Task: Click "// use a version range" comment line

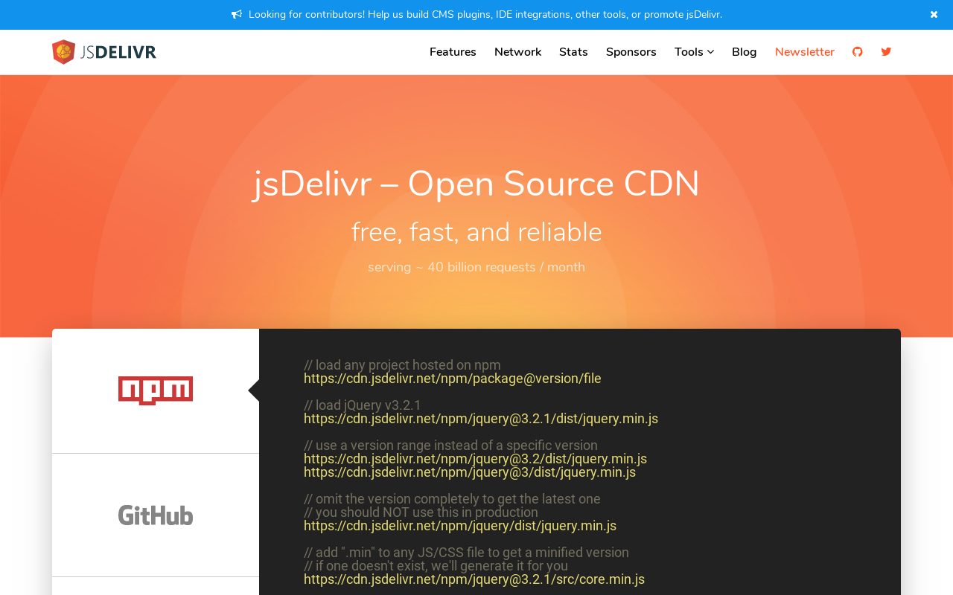Action: tap(450, 446)
